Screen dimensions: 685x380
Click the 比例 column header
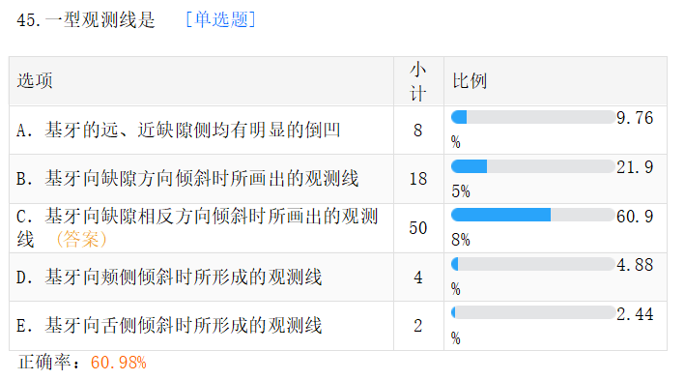470,81
